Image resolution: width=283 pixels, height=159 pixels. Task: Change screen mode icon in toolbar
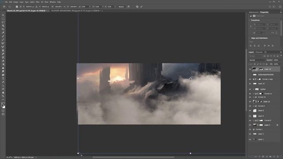[x=3, y=114]
